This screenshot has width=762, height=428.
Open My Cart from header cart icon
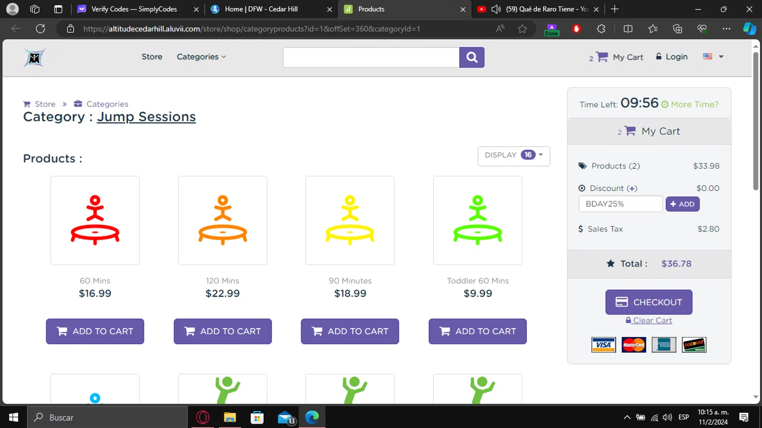(616, 57)
